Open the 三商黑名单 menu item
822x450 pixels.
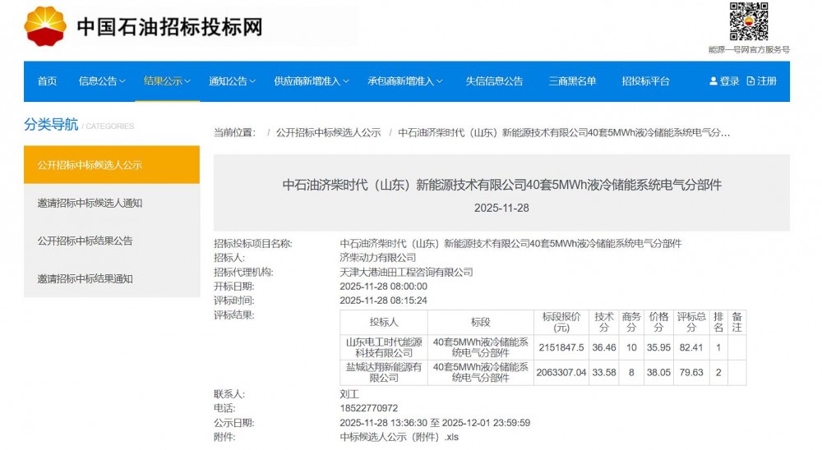tap(572, 81)
